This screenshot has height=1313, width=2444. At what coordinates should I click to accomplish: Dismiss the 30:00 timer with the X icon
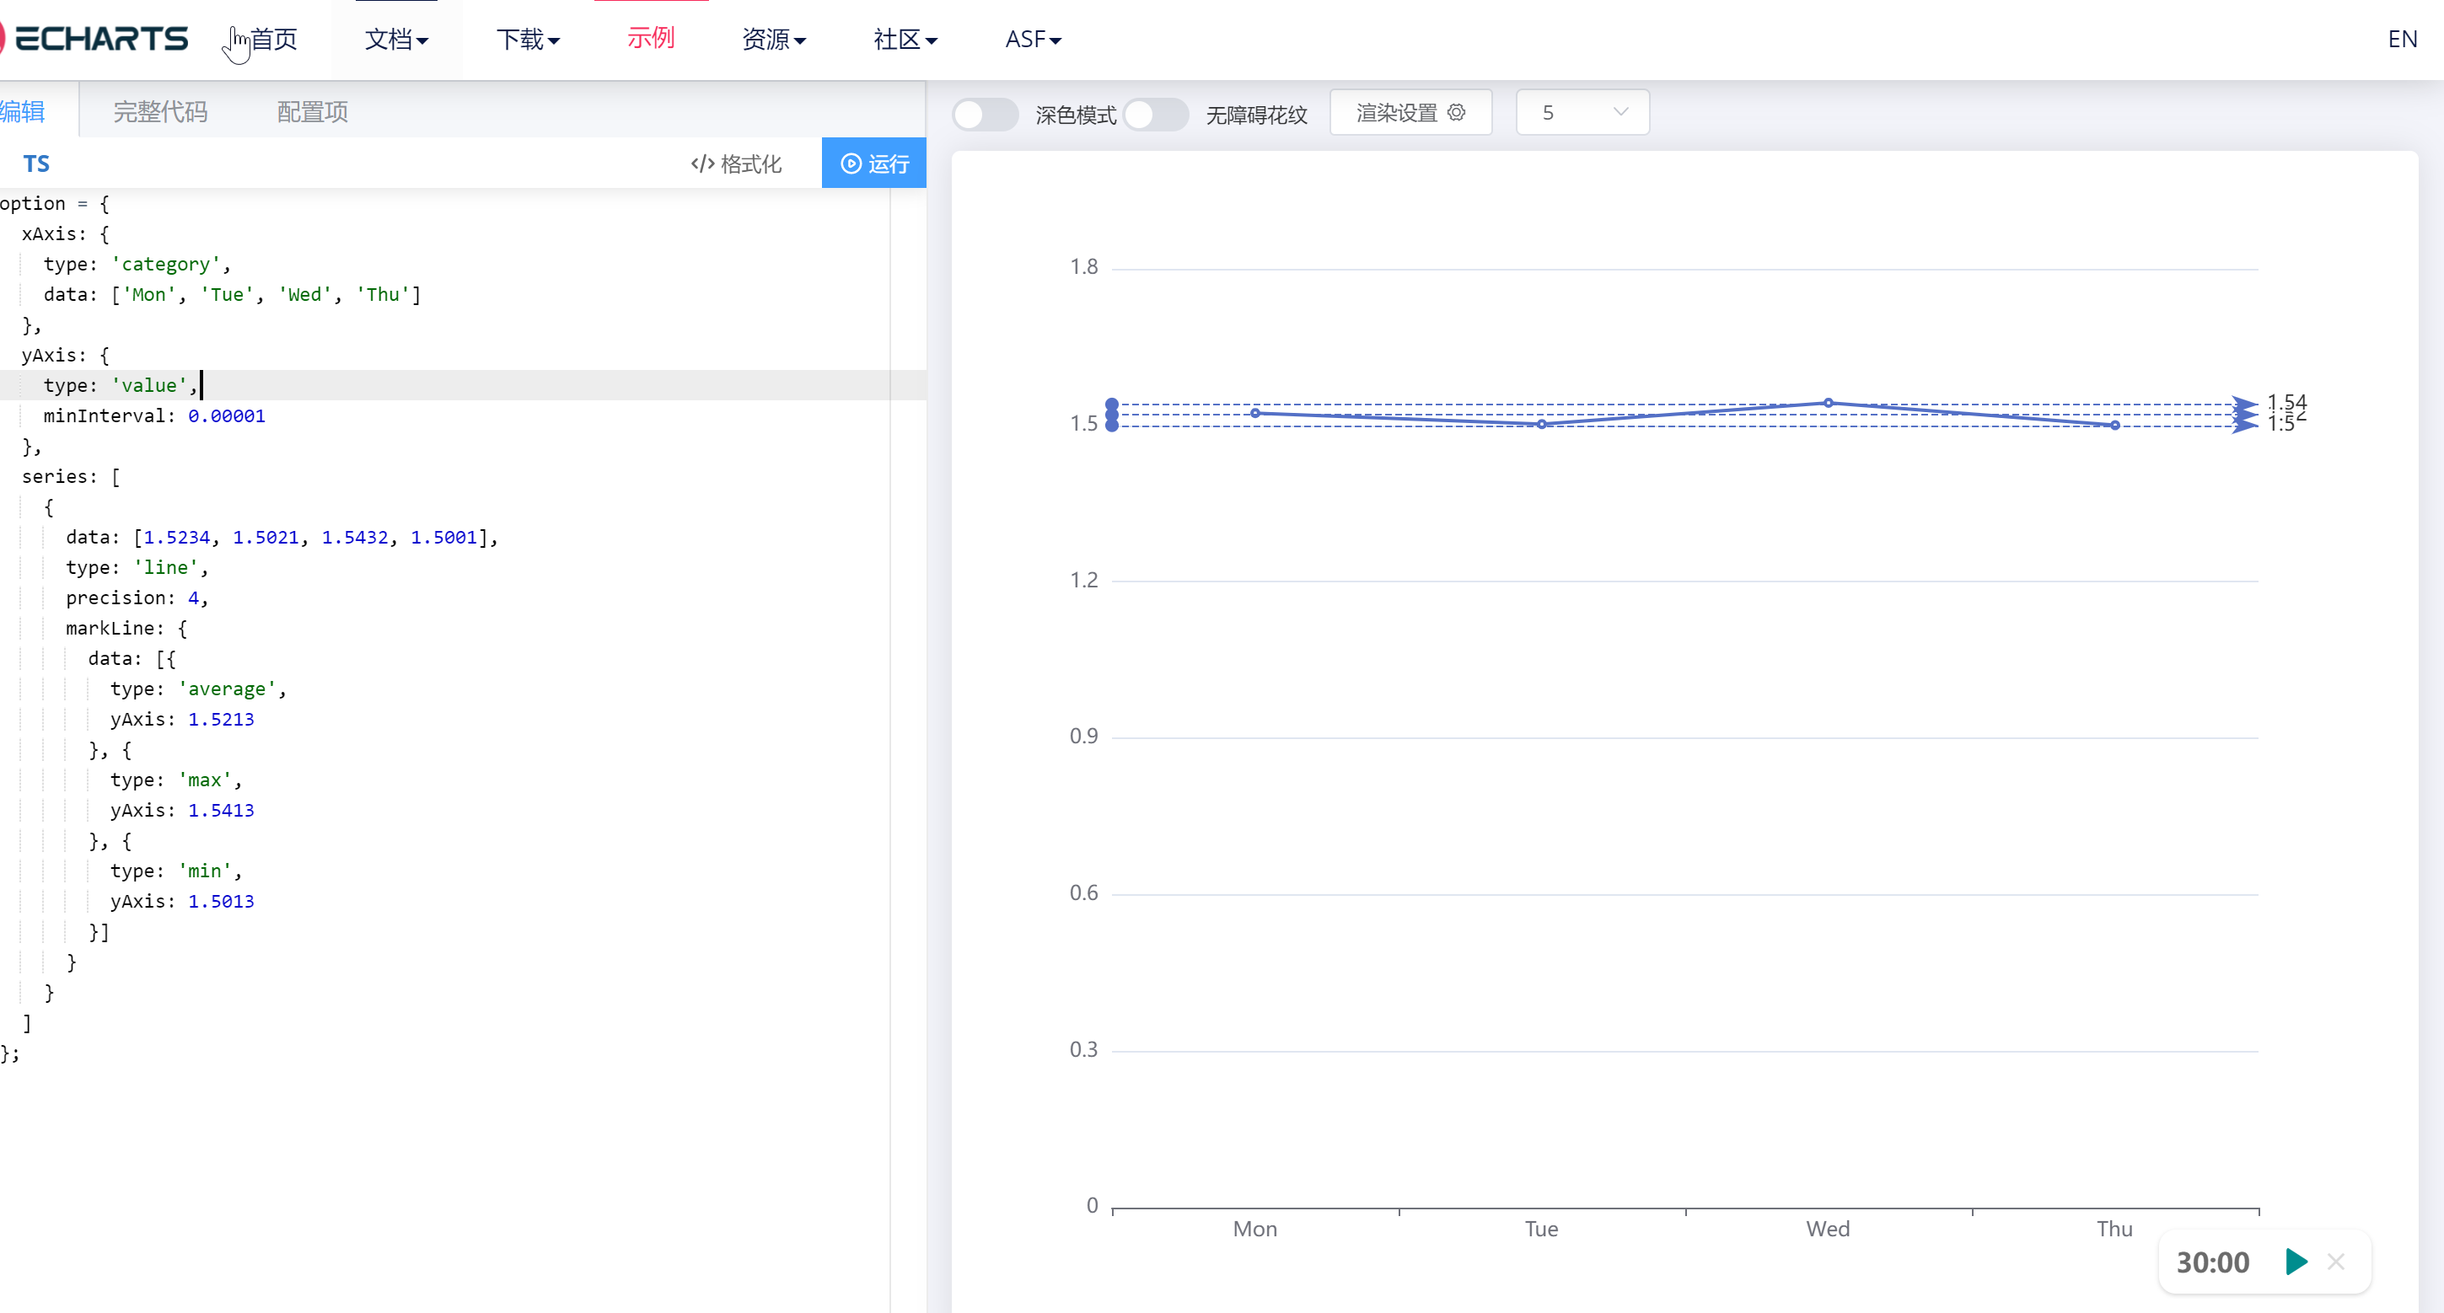click(x=2337, y=1262)
